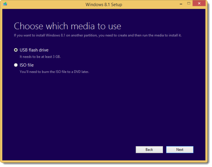
Task: Click the "USB flash drive" label text
Action: [34, 50]
